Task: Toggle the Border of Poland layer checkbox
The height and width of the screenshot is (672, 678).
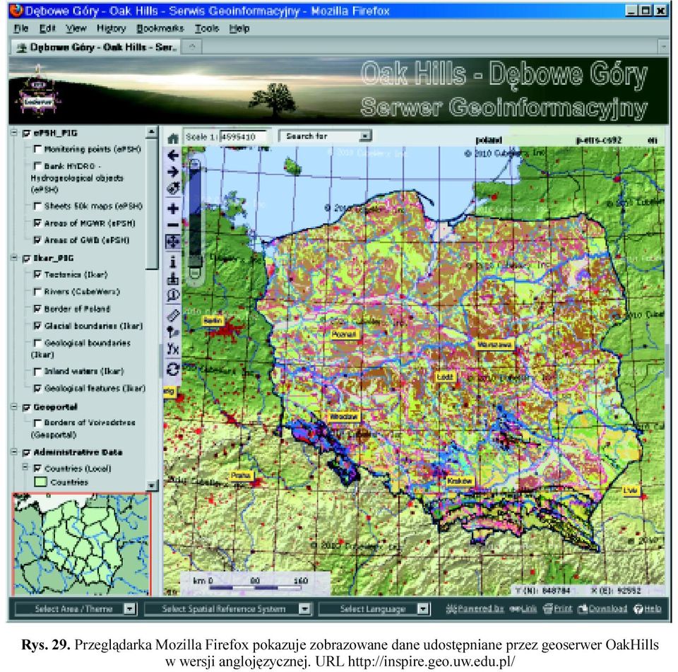Action: [37, 309]
